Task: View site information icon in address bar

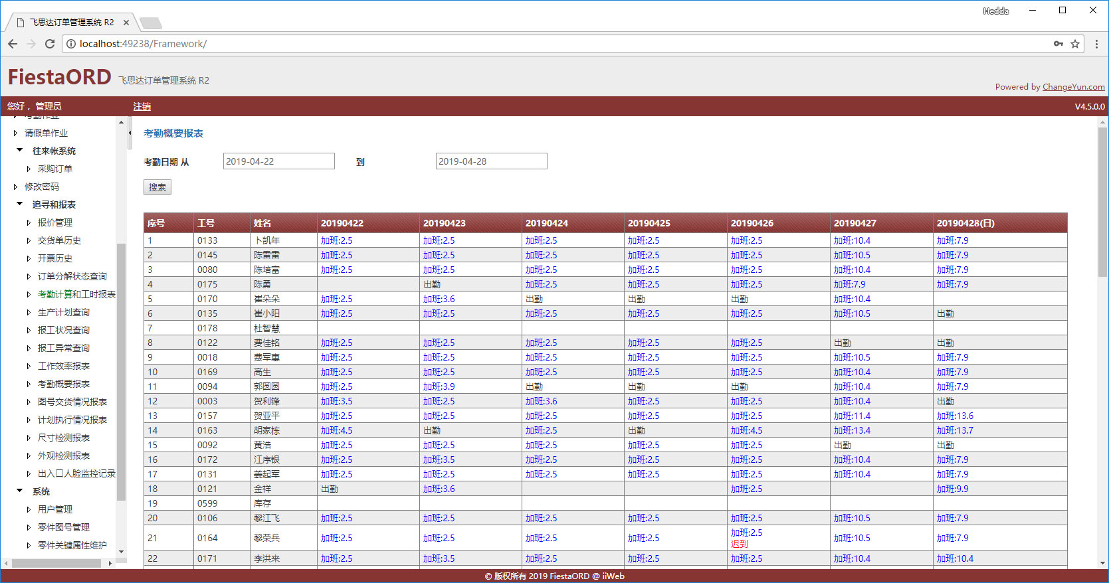Action: tap(71, 44)
